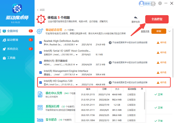Click the 驱动管理 badge showing 5

(31, 40)
